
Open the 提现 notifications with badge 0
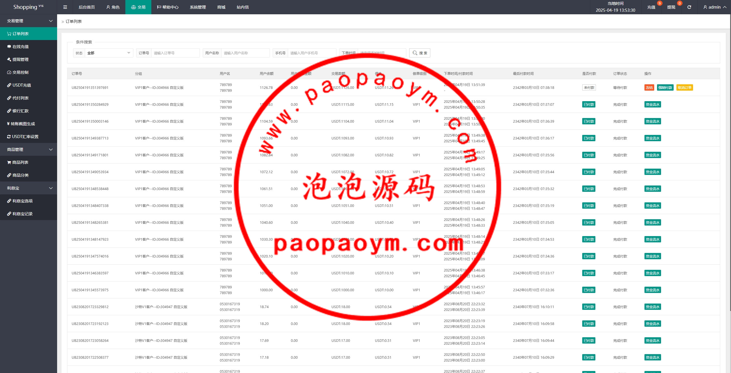coord(671,7)
